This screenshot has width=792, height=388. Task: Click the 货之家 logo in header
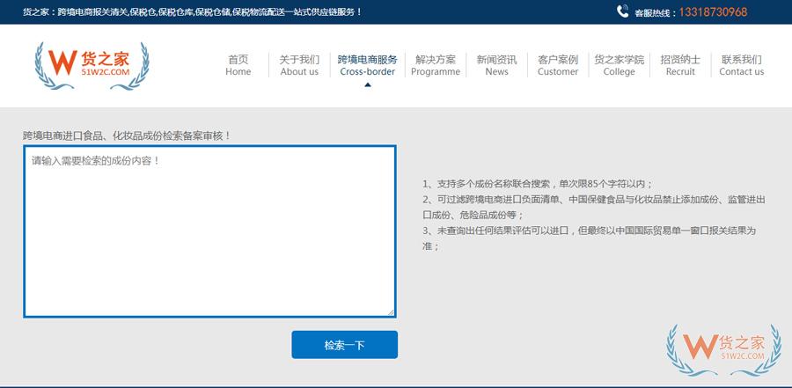pyautogui.click(x=92, y=65)
